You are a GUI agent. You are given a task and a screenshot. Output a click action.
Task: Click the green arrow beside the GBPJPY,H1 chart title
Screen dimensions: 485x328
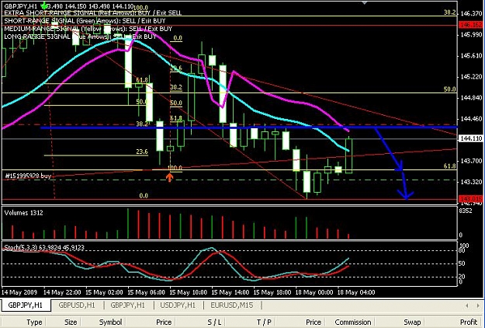[x=44, y=5]
